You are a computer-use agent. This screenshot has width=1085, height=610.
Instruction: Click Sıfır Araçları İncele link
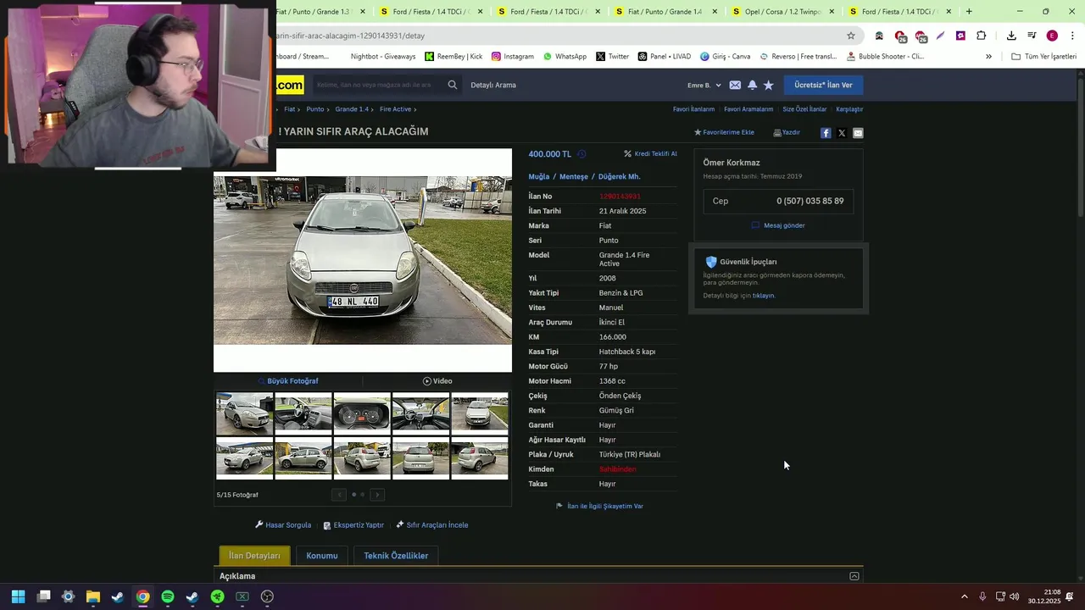coord(431,525)
